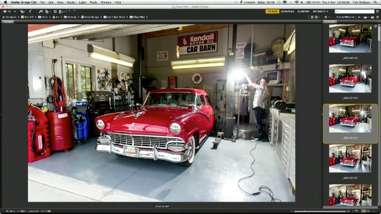
Task: Open the Tools menu
Action: coord(93,2)
